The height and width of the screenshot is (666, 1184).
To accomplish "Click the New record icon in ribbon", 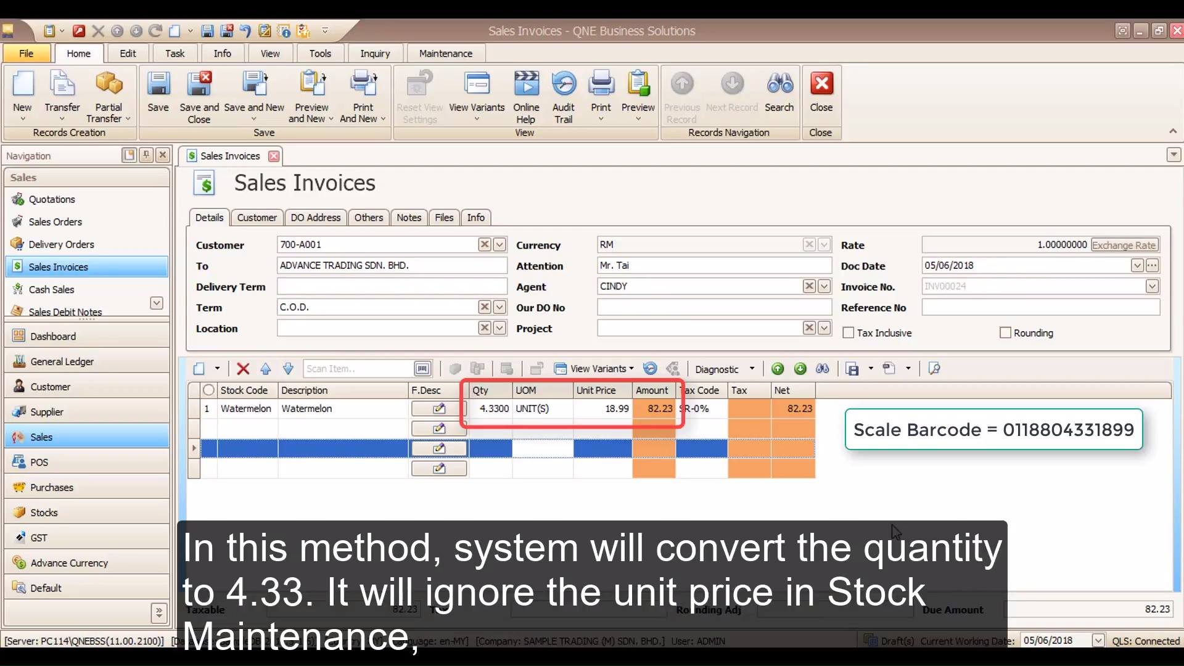I will tap(23, 84).
